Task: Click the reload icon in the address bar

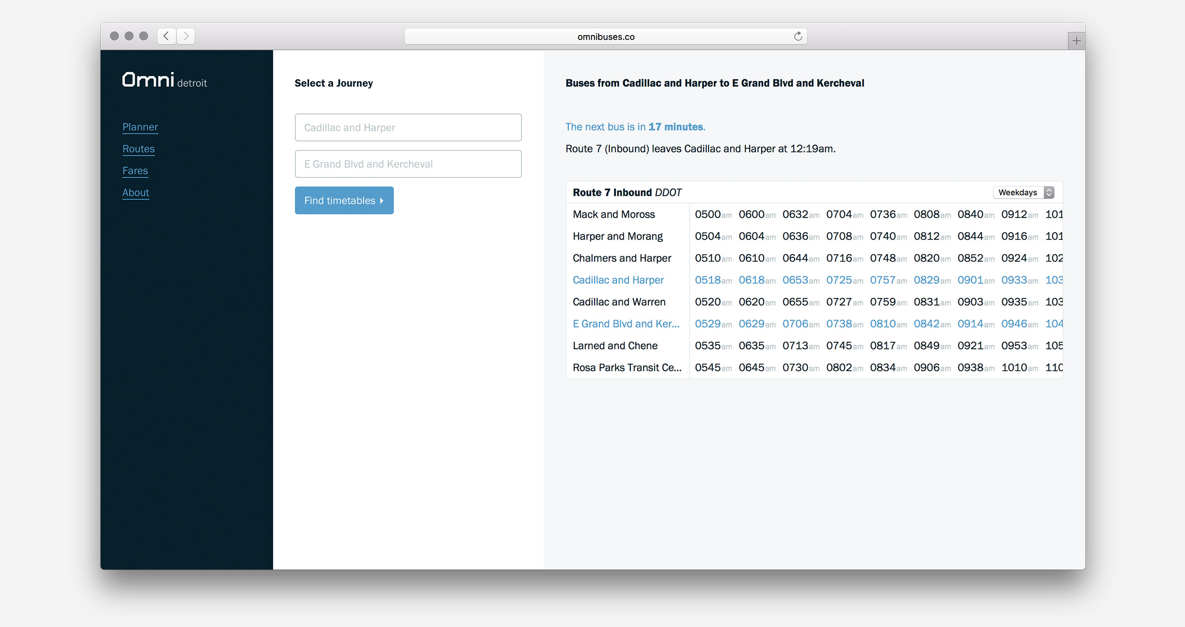Action: pos(797,36)
